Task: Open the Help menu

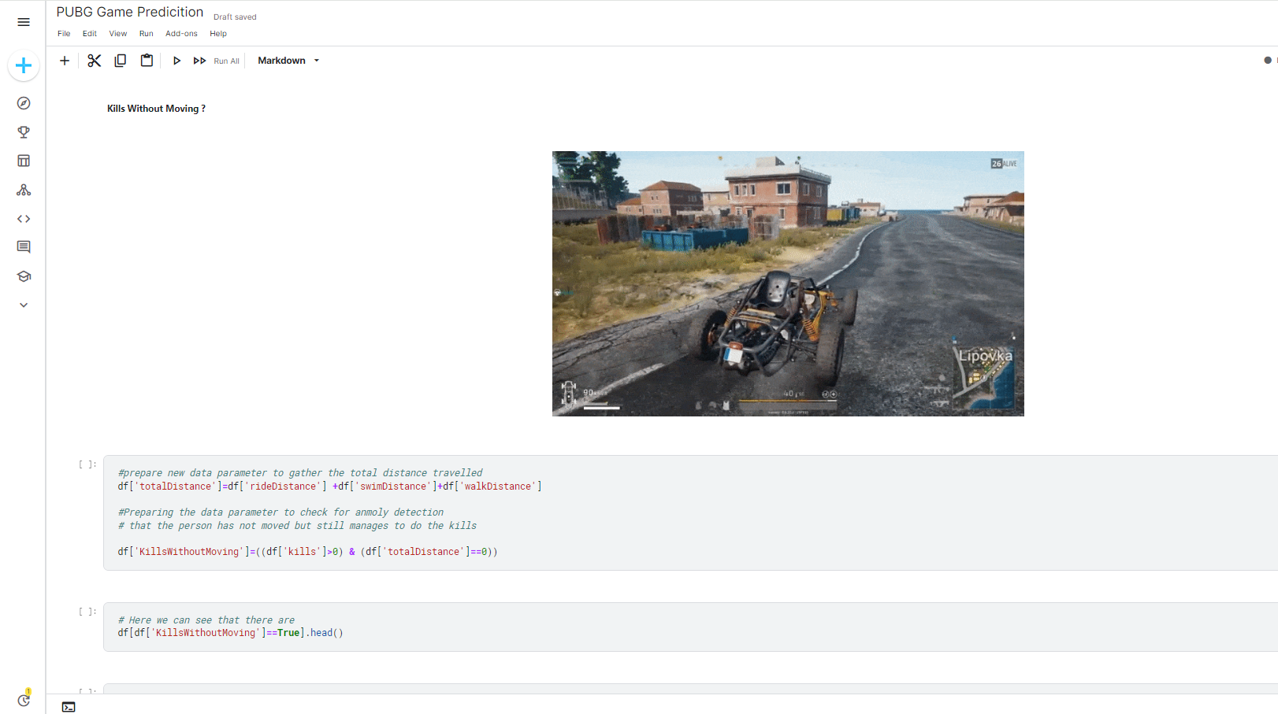Action: point(218,34)
